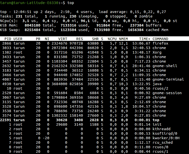Click the gnome-session process name
This screenshot has height=154, width=189.
(x=167, y=93)
